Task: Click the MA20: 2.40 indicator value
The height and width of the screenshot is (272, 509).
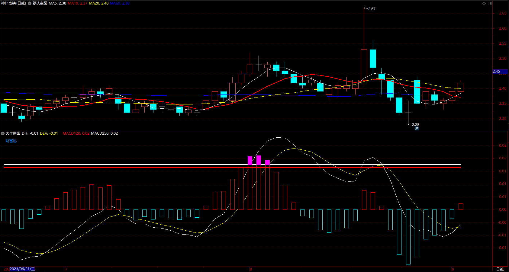Action: tap(99, 3)
